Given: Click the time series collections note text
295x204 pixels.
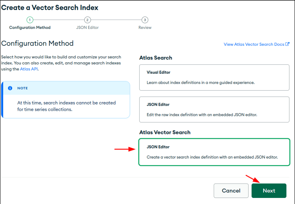Looking at the screenshot, I should [x=66, y=106].
